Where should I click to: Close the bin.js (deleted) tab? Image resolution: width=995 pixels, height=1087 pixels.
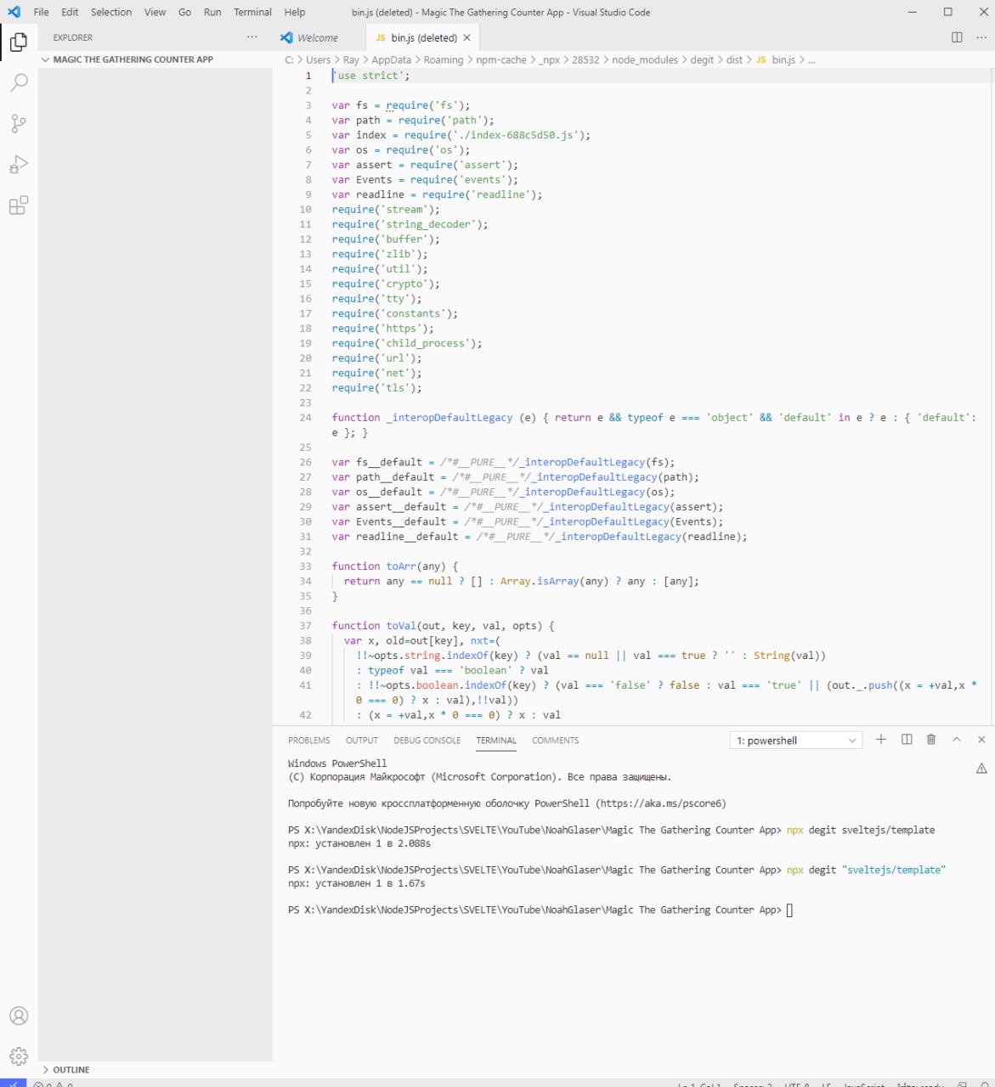466,37
